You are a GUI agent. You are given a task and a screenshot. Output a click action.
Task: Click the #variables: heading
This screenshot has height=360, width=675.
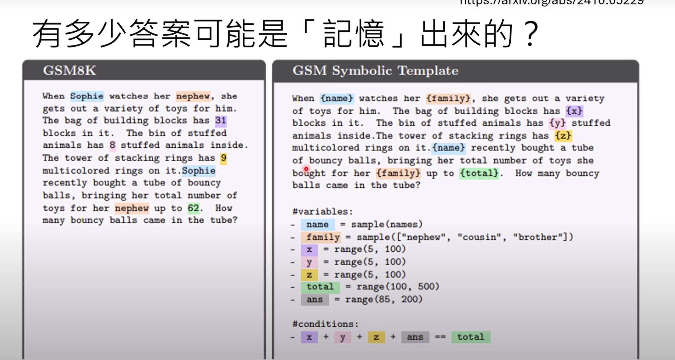point(323,212)
